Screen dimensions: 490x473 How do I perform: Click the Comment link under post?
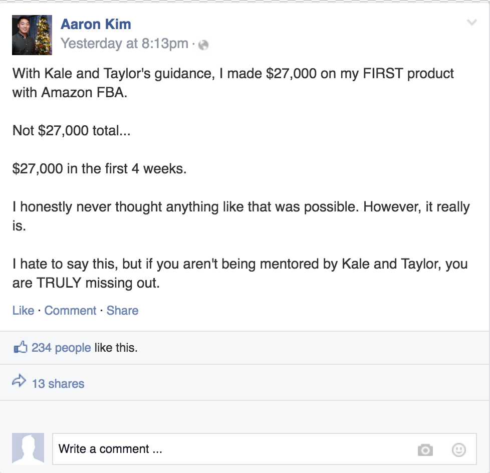point(70,311)
